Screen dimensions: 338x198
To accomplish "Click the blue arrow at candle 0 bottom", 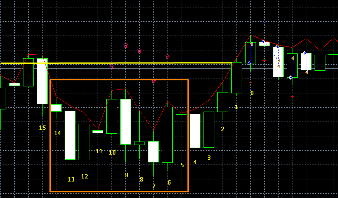I will pyautogui.click(x=249, y=63).
